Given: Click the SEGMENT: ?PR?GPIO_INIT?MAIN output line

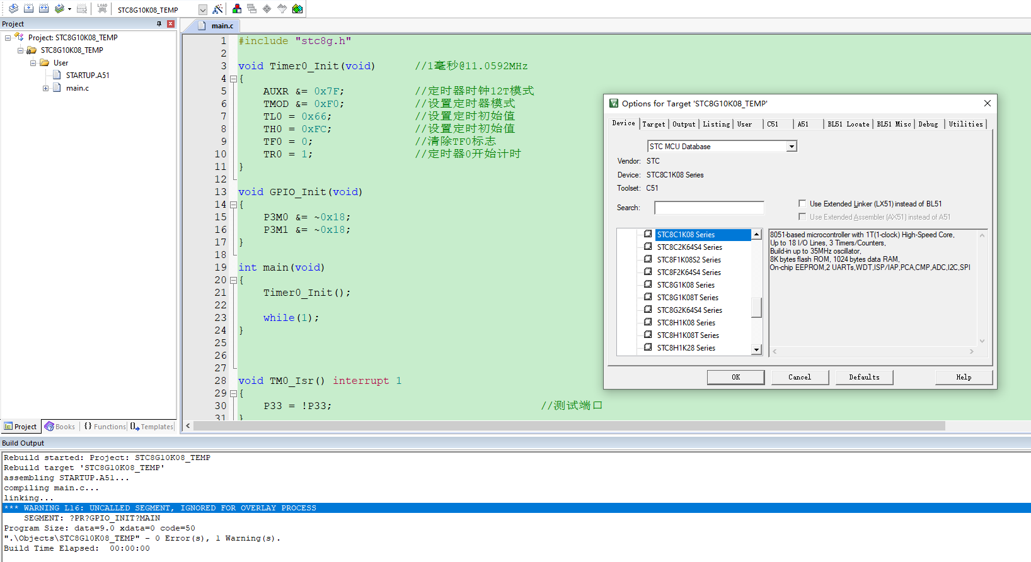Looking at the screenshot, I should [92, 518].
